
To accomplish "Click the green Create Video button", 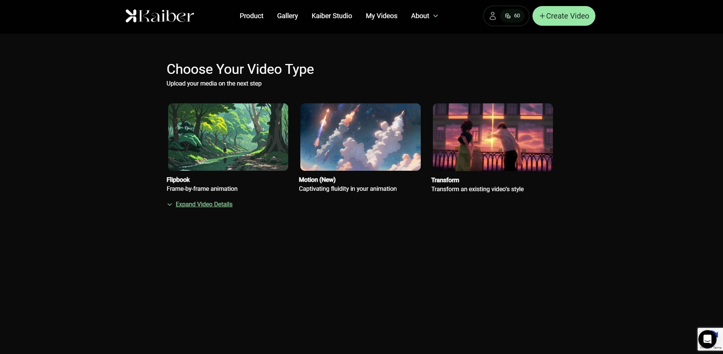I will 564,16.
